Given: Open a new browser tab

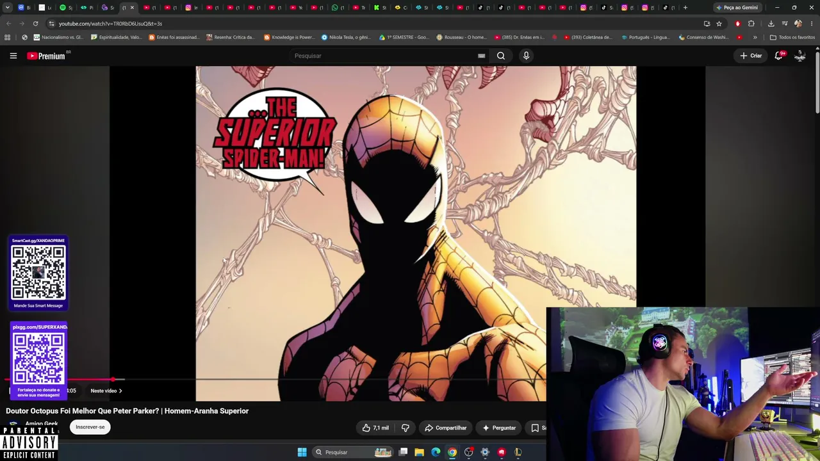Looking at the screenshot, I should [x=685, y=8].
